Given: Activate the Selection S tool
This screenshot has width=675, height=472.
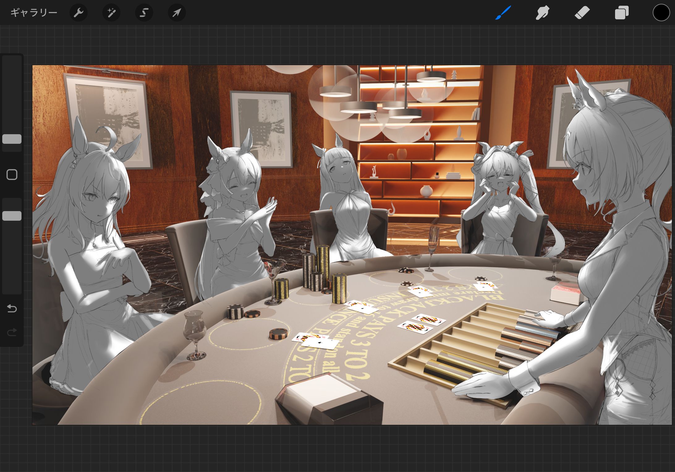Looking at the screenshot, I should 144,13.
